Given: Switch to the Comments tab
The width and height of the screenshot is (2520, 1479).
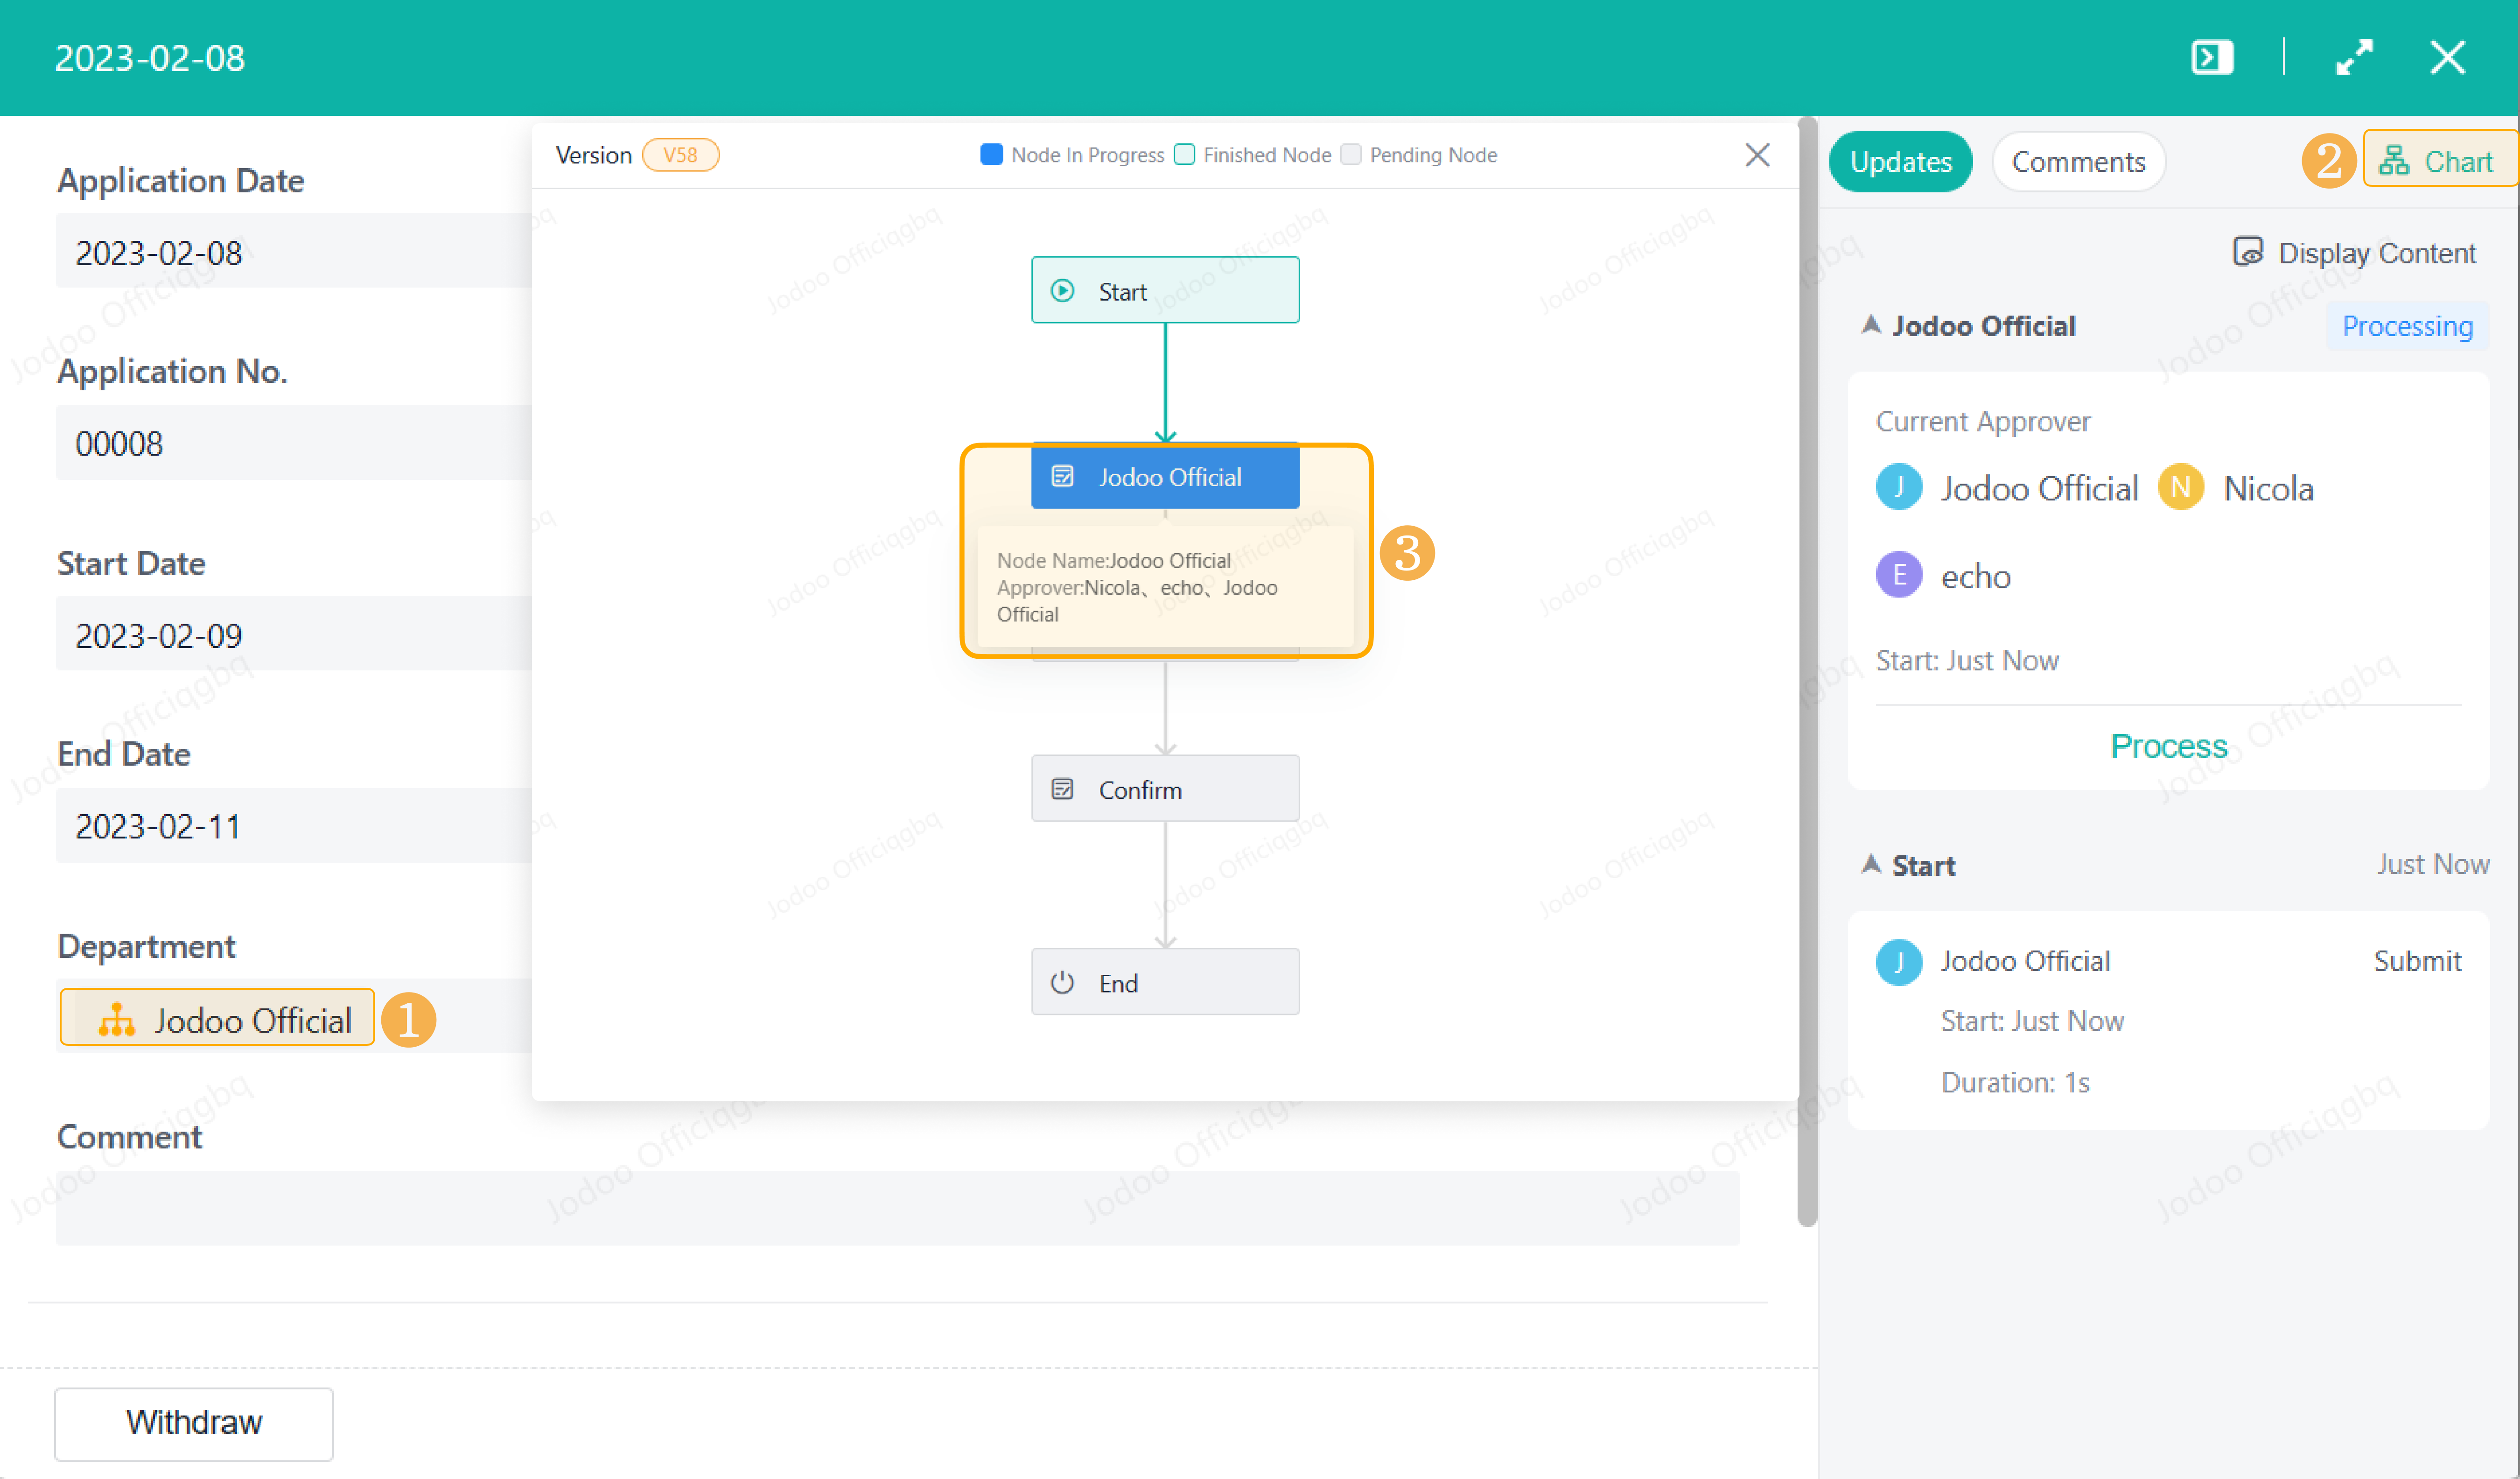Looking at the screenshot, I should click(x=2078, y=161).
